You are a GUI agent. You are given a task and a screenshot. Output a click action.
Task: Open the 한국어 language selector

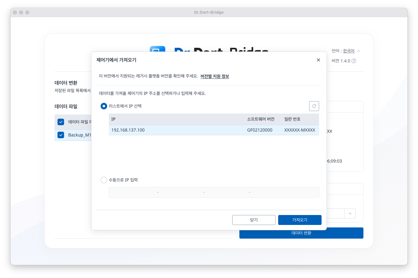[349, 51]
